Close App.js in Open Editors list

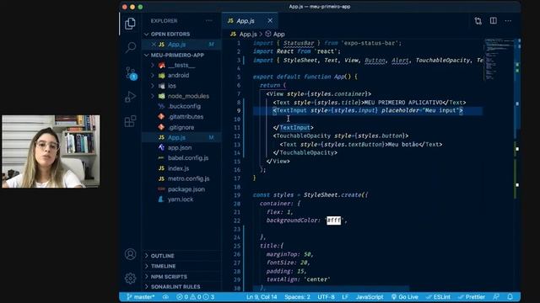point(154,45)
